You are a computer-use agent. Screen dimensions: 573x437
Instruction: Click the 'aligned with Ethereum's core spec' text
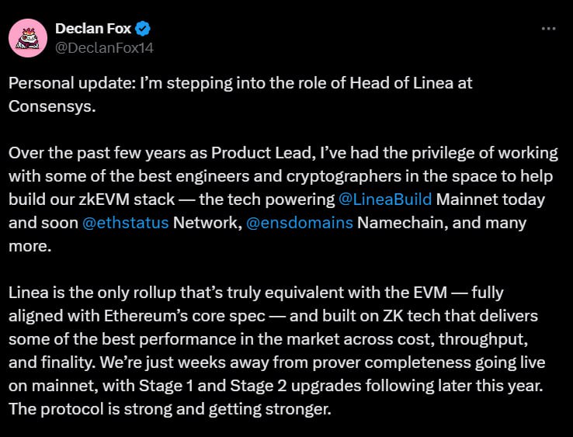click(137, 316)
